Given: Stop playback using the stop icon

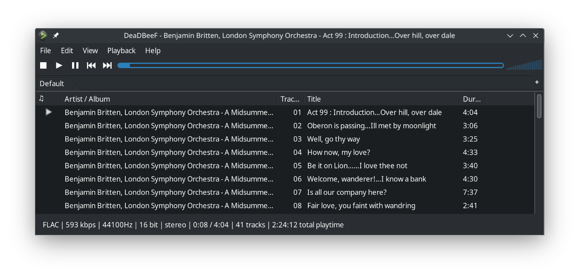Looking at the screenshot, I should (43, 65).
